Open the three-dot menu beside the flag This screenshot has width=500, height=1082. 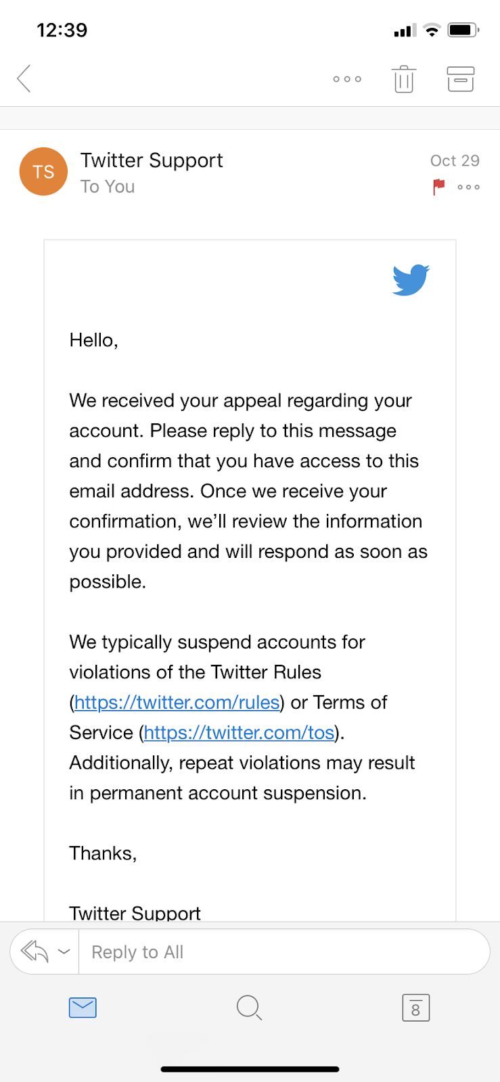pos(468,187)
